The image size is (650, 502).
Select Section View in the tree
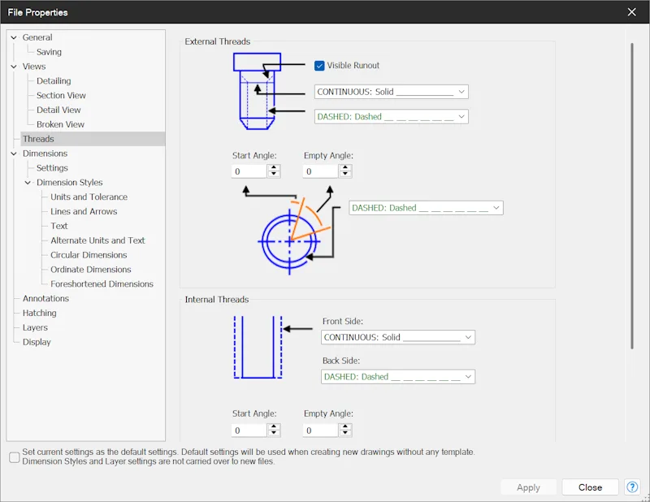tap(61, 95)
